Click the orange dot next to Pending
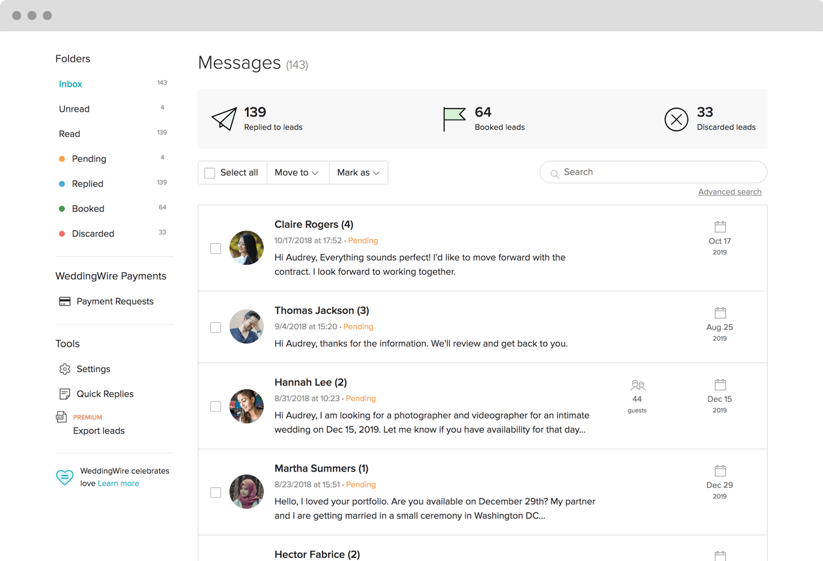 tap(62, 159)
